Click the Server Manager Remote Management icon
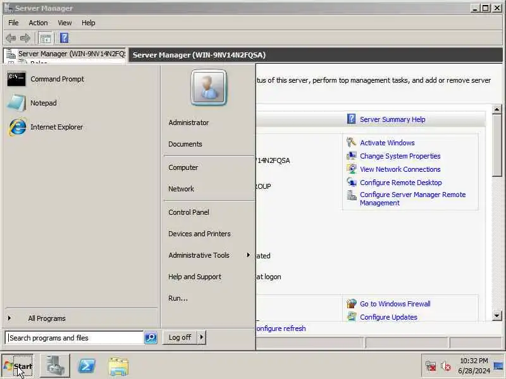Image resolution: width=506 pixels, height=379 pixels. tap(351, 195)
